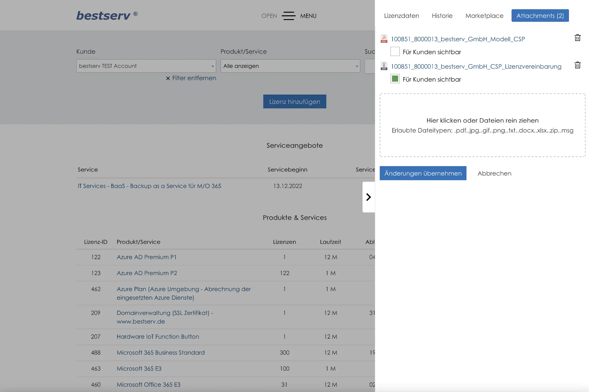
Task: Open Microsoft 365 Business Standard license
Action: tap(161, 353)
